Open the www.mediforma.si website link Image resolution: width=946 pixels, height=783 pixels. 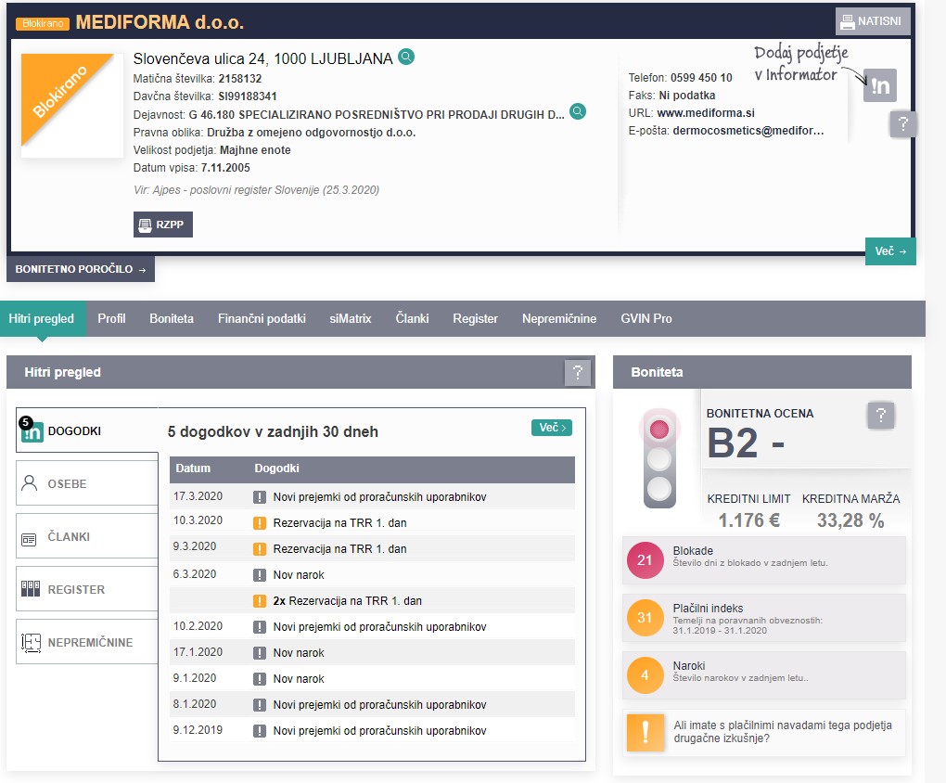click(705, 112)
